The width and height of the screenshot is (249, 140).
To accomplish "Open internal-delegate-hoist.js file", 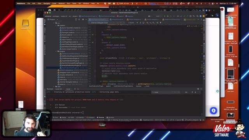I will pos(68,82).
